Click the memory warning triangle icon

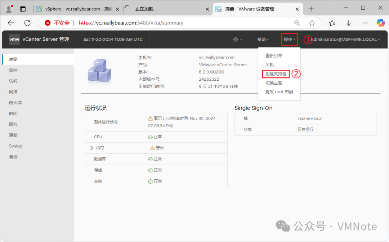(153, 148)
